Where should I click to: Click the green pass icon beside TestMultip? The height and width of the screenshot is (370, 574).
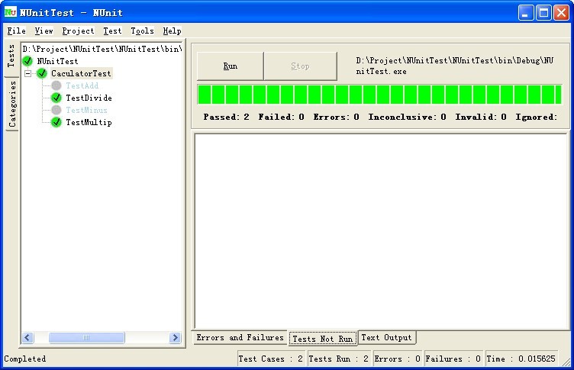(56, 123)
